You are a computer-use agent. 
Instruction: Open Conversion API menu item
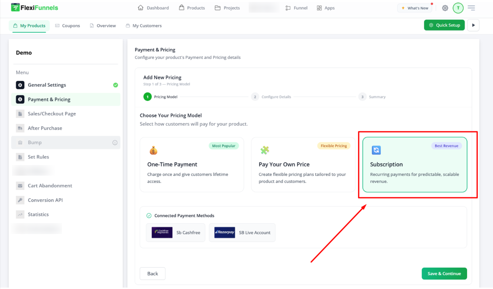point(66,200)
